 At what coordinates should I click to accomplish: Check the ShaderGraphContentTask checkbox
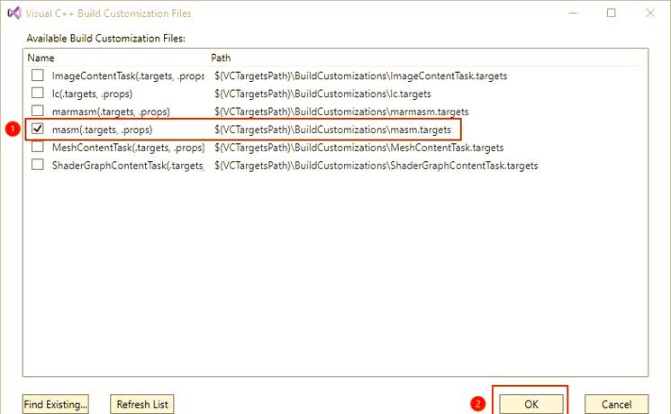click(38, 165)
